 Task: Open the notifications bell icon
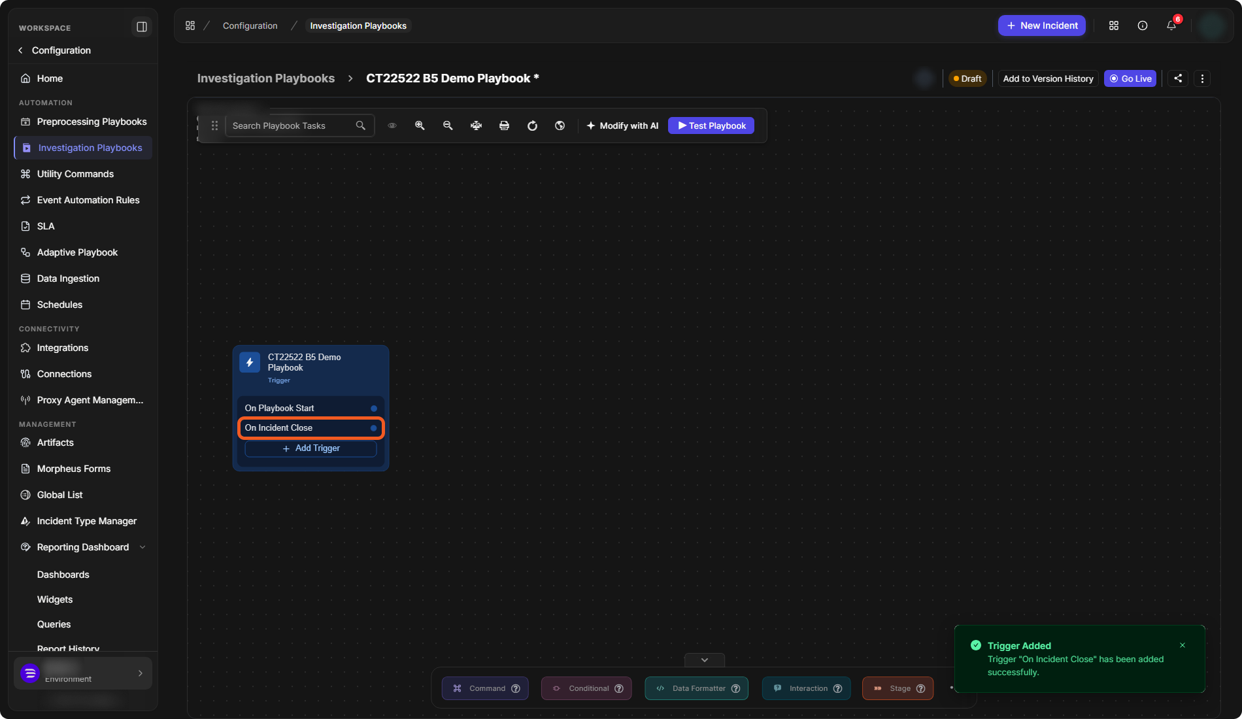[1171, 25]
